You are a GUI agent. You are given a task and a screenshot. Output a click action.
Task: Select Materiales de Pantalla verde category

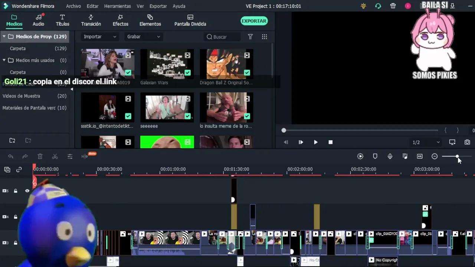(x=35, y=108)
